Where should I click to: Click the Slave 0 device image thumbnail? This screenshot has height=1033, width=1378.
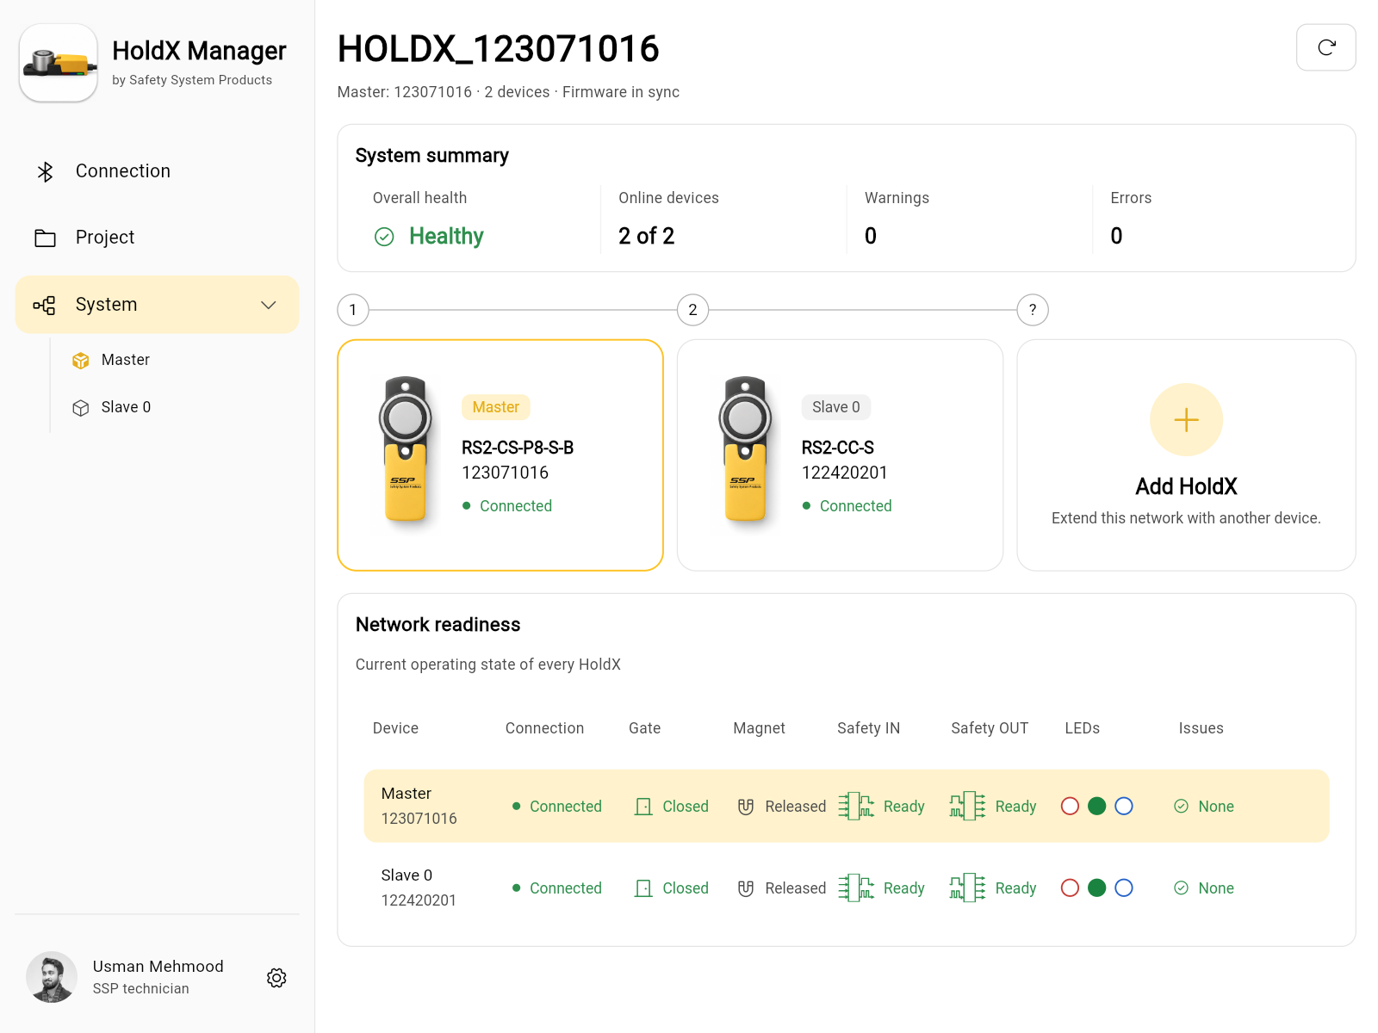click(x=746, y=449)
